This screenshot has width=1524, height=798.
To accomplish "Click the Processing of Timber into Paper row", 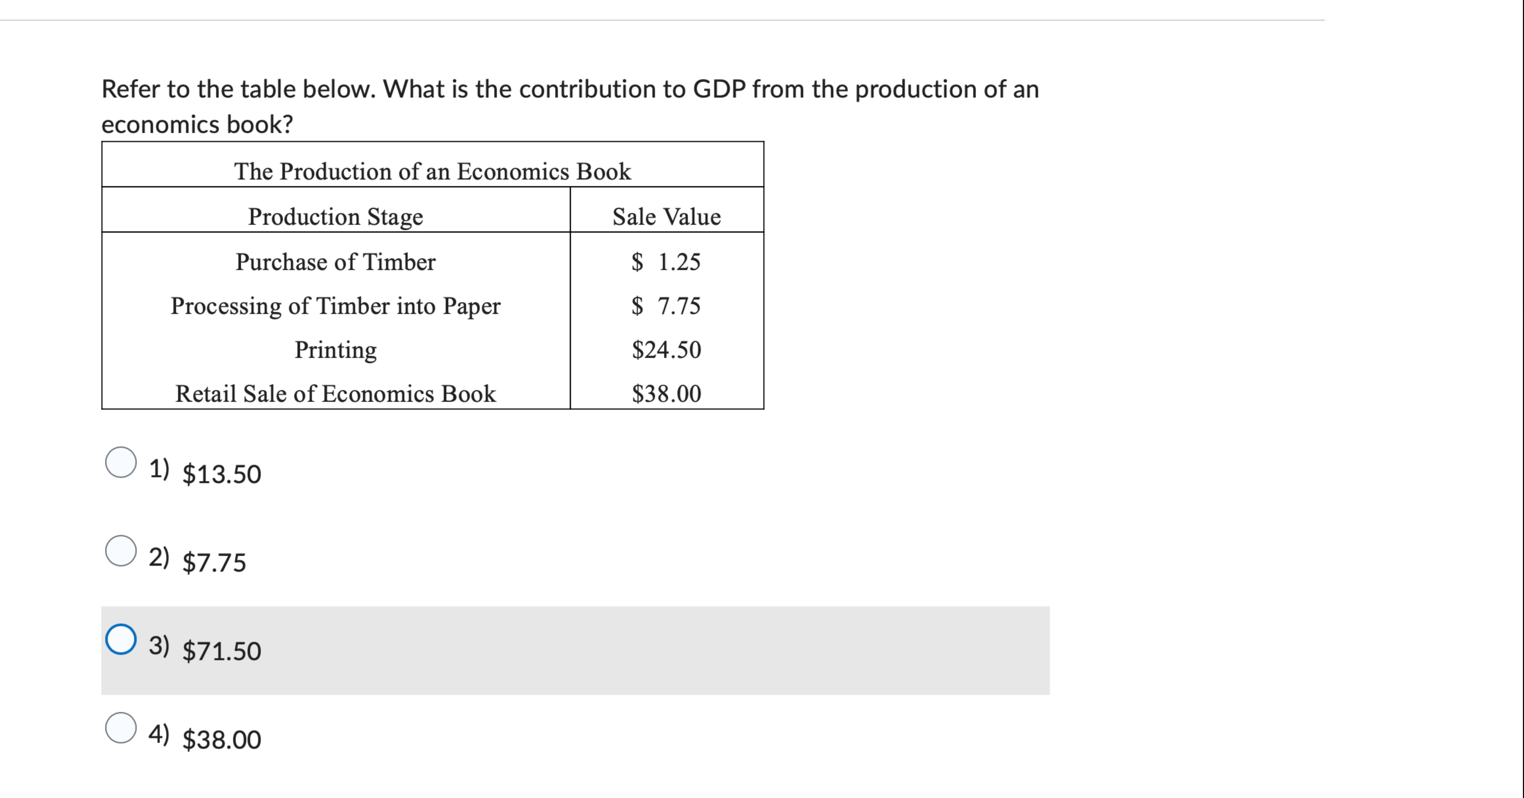I will [x=336, y=306].
